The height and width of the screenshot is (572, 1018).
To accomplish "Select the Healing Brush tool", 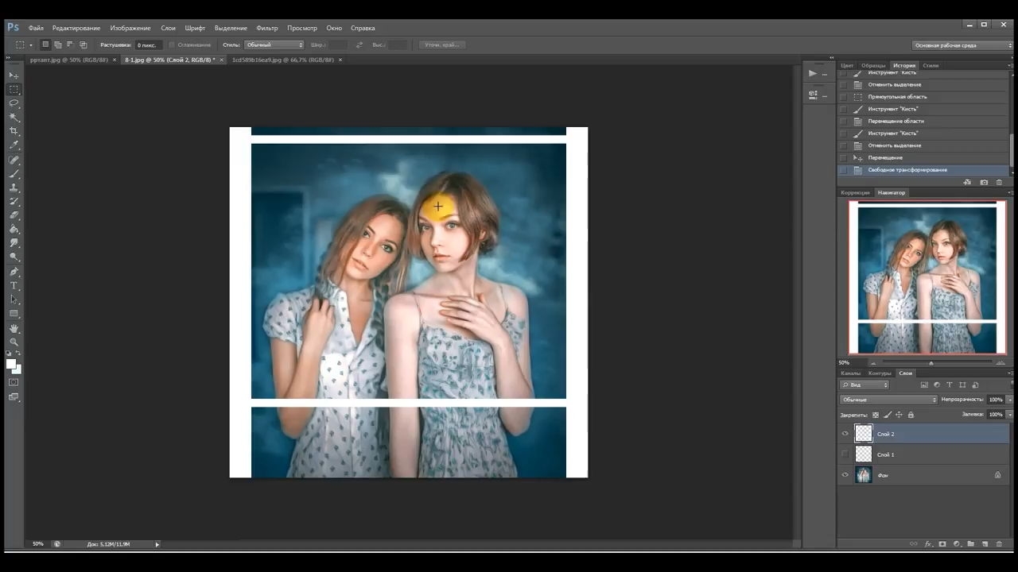I will pyautogui.click(x=14, y=160).
